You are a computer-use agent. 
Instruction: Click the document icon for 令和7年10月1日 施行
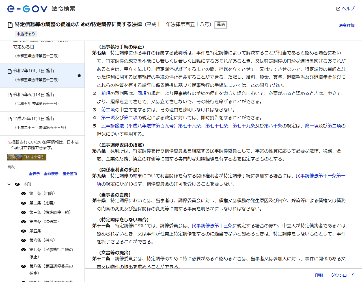point(10,71)
